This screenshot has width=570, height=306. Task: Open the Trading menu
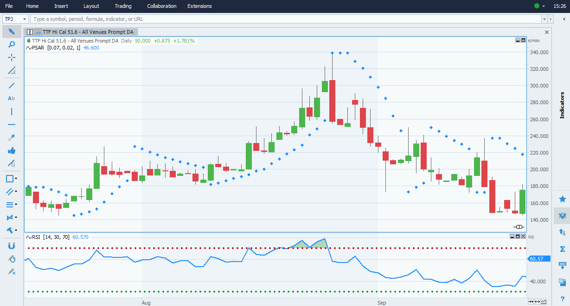point(123,6)
